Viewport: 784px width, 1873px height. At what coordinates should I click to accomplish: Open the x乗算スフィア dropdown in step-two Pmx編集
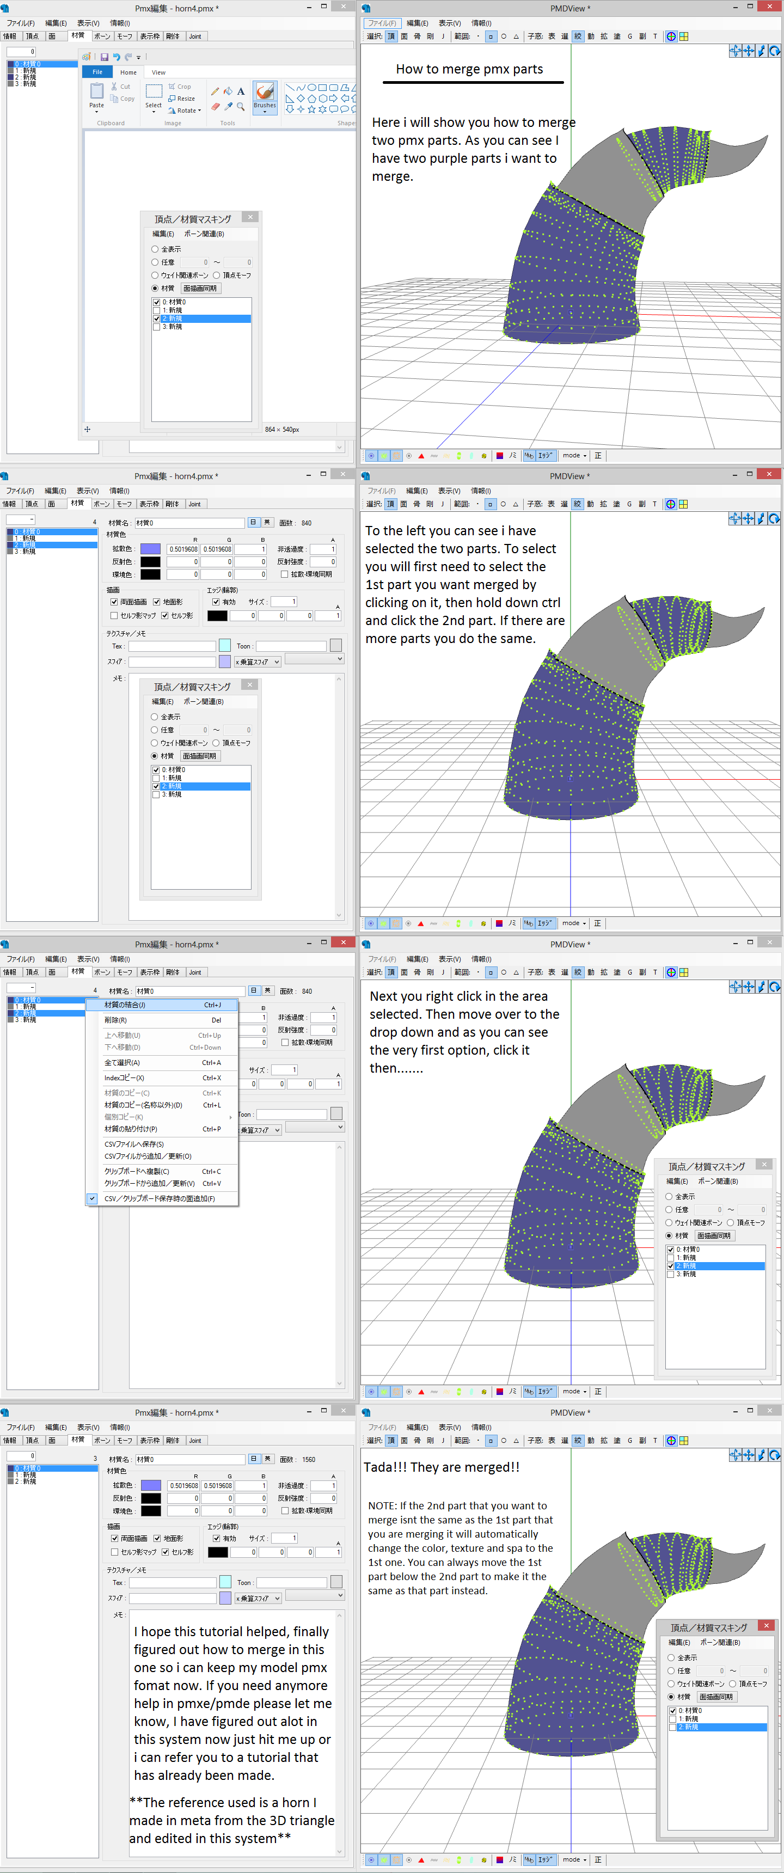pos(258,663)
